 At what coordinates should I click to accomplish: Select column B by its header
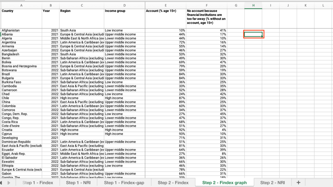(x=50, y=6)
